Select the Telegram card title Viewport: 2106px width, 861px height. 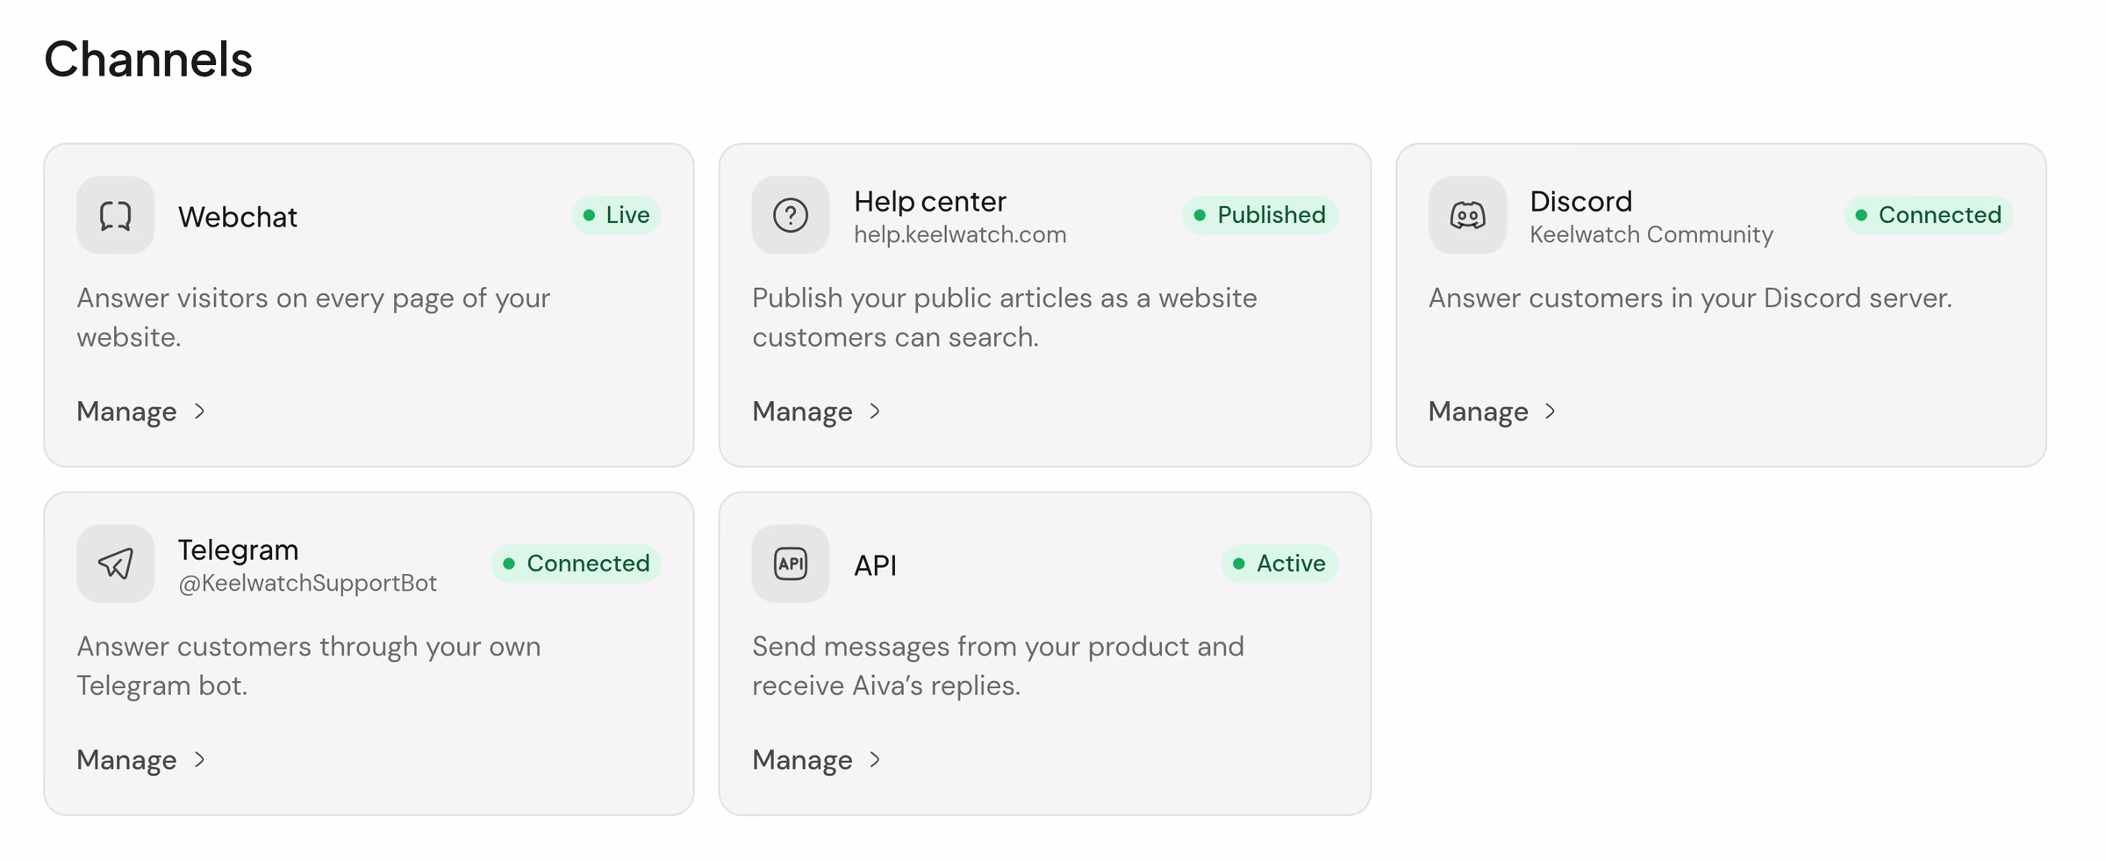tap(239, 549)
